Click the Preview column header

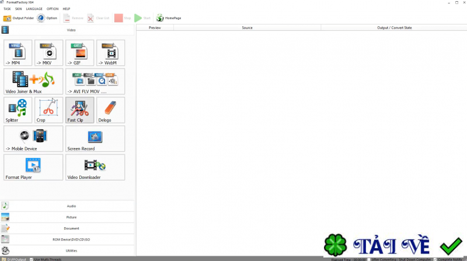pos(155,27)
